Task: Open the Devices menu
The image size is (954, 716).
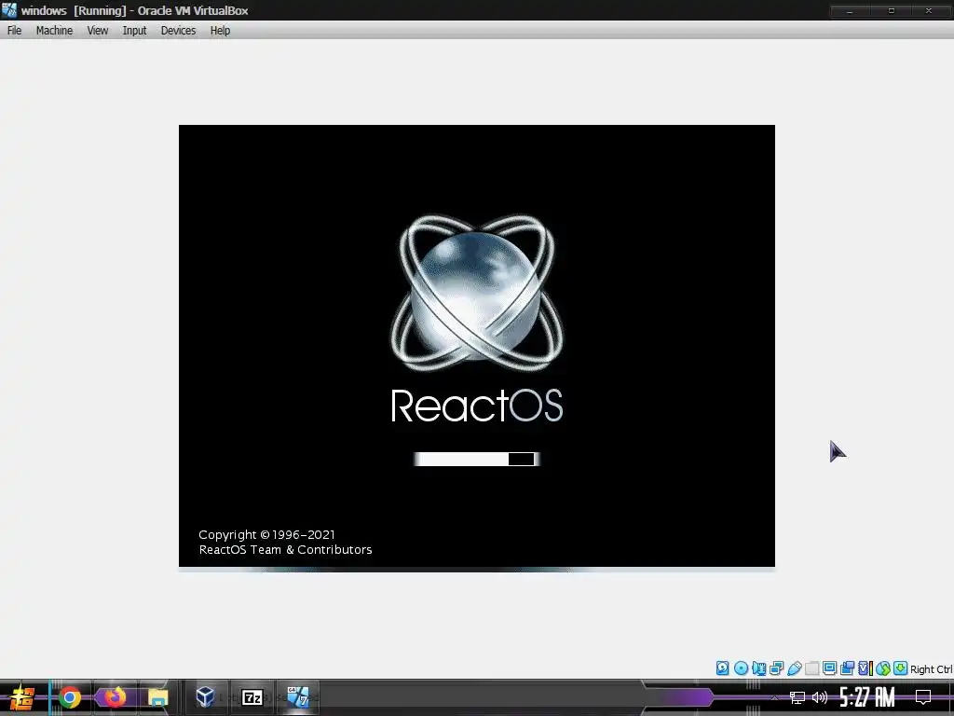Action: pos(178,31)
